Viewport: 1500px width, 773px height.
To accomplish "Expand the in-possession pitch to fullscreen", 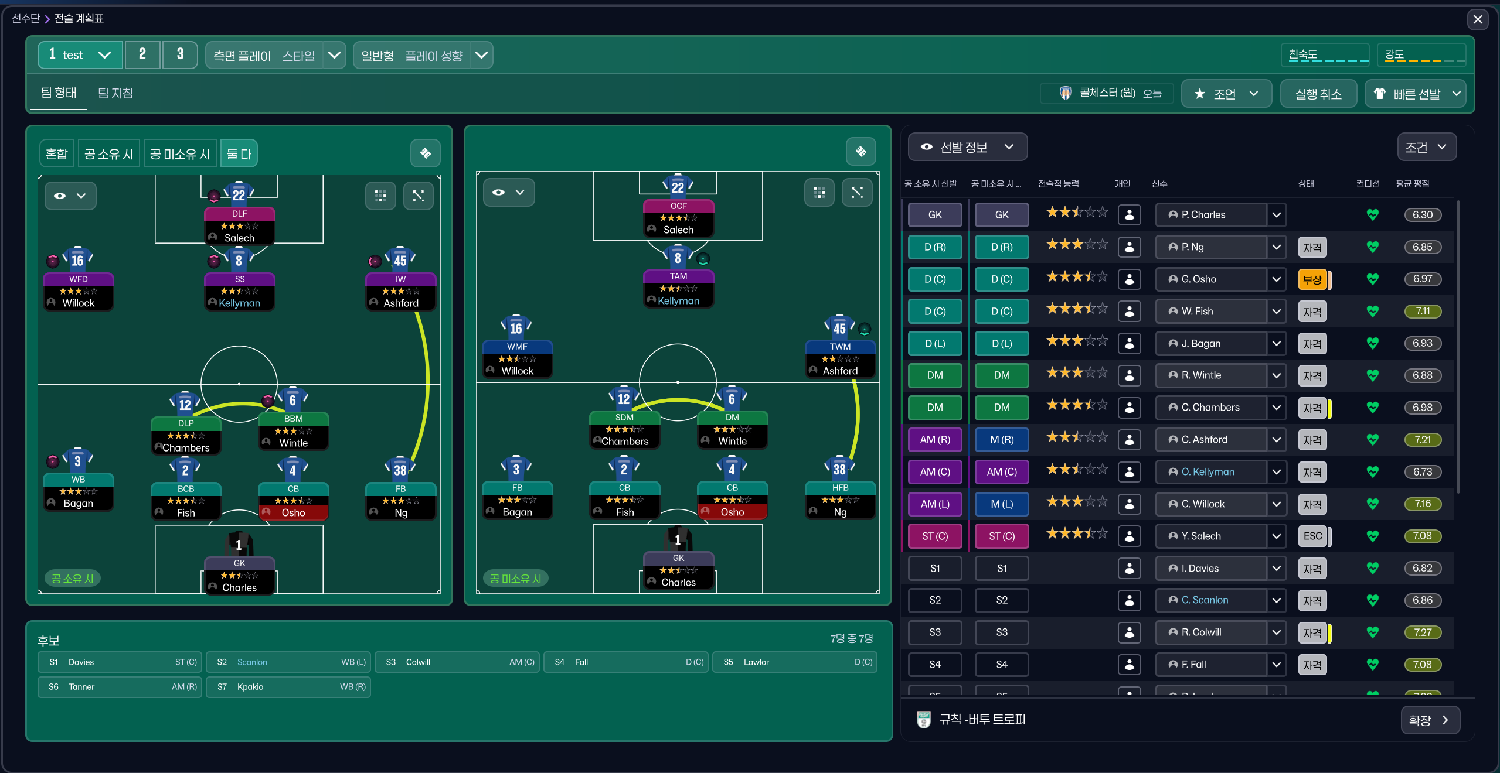I will [x=419, y=196].
